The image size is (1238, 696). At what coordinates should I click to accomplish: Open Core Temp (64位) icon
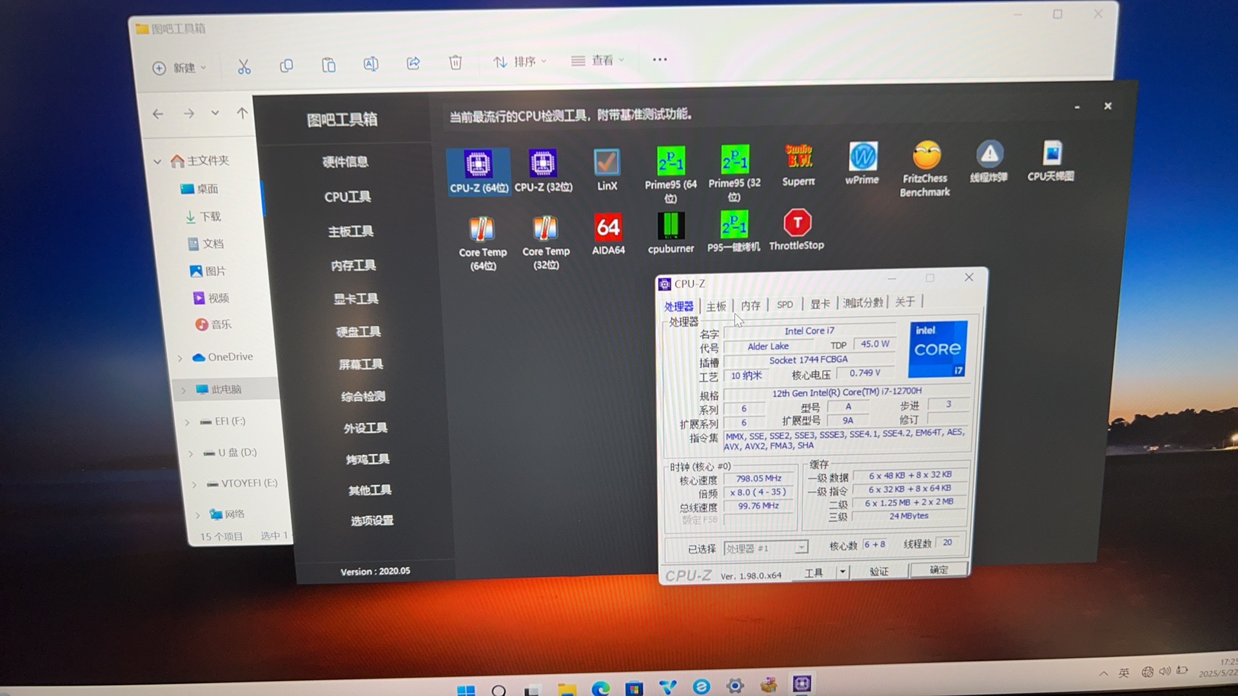tap(482, 230)
